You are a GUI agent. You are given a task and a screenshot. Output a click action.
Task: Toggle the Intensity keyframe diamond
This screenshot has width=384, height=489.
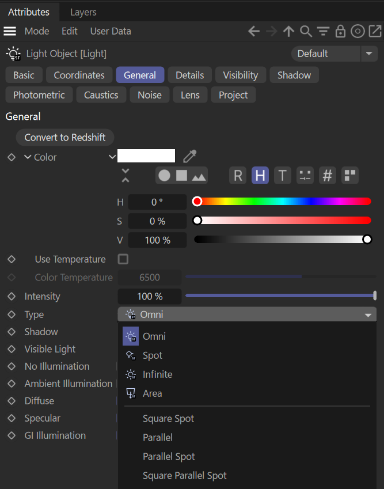(12, 297)
